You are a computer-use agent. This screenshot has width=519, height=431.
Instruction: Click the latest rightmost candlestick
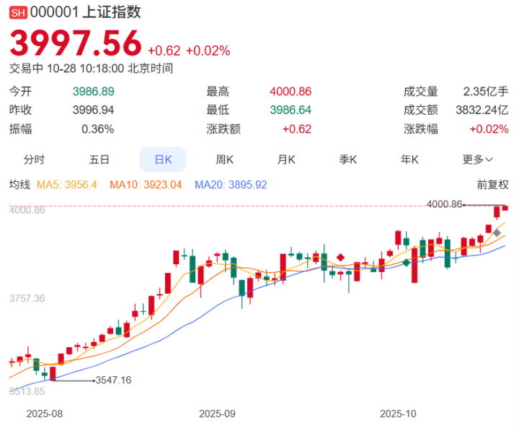(x=505, y=208)
